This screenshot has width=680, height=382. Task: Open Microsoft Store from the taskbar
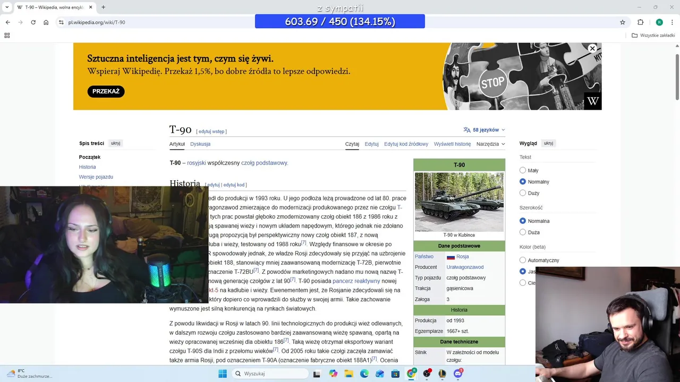click(x=395, y=374)
